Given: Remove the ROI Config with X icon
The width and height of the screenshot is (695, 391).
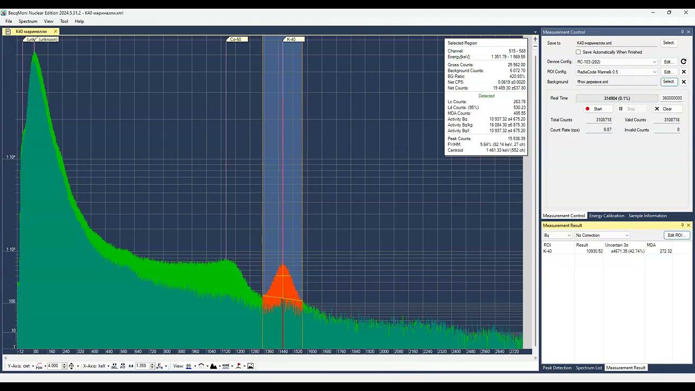Looking at the screenshot, I should tap(684, 72).
